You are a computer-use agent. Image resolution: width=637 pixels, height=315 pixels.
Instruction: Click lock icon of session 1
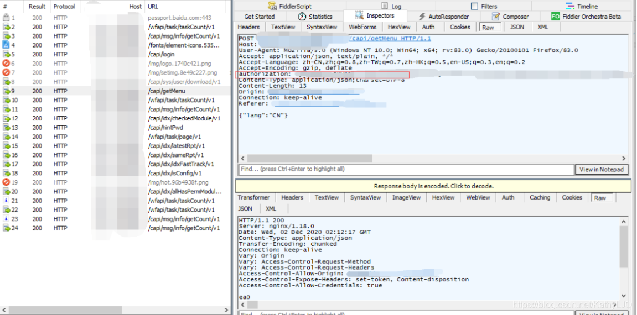point(6,18)
